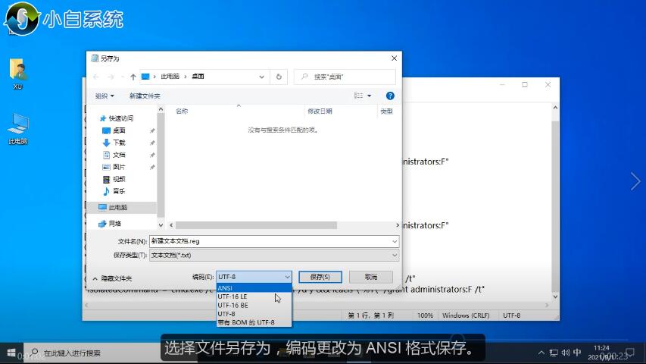Click the 新建文件夹 new folder button
This screenshot has height=364, width=646.
click(145, 96)
